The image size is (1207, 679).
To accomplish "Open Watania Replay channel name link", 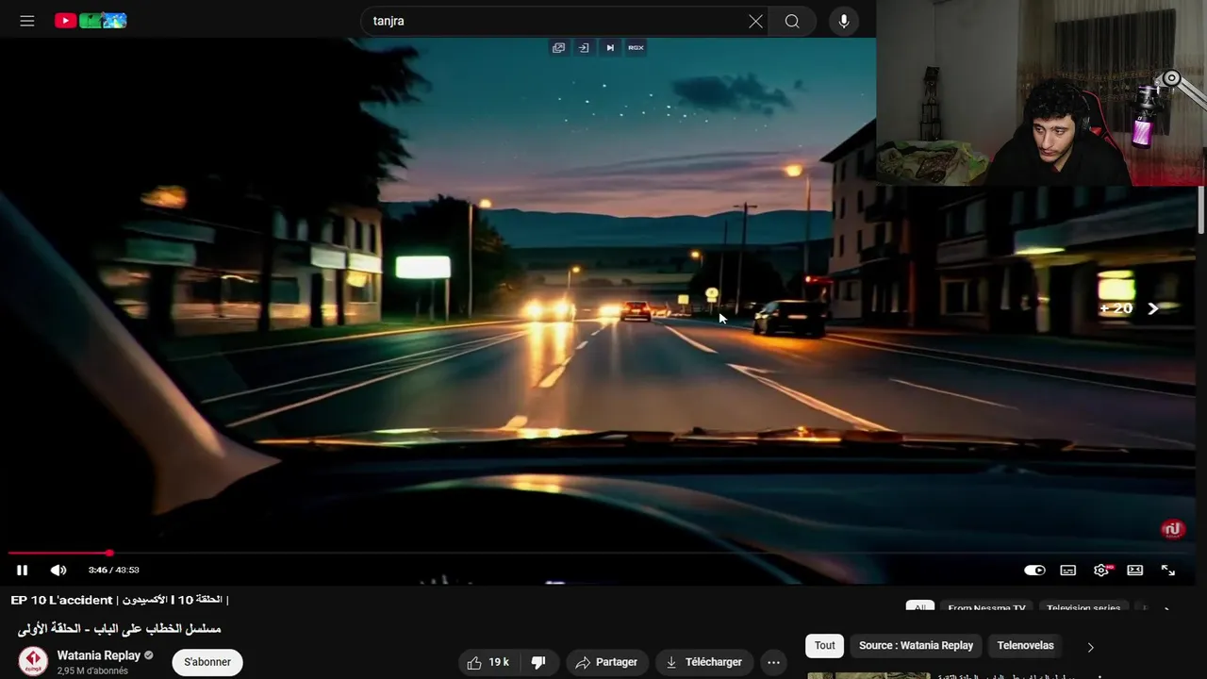I will coord(99,655).
